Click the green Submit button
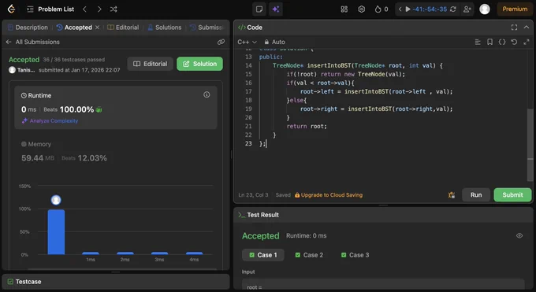 (x=512, y=194)
